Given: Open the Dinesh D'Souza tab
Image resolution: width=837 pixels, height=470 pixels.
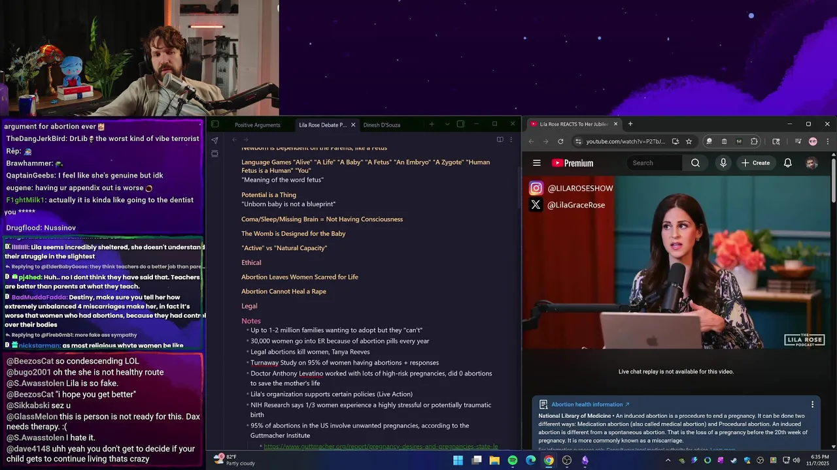Looking at the screenshot, I should click(382, 125).
